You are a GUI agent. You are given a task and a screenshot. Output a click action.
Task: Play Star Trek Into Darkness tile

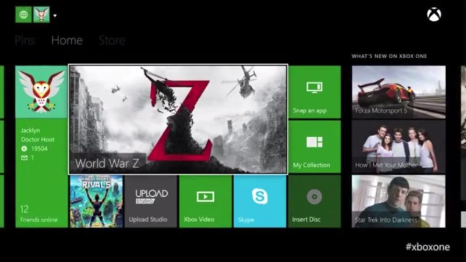[x=398, y=201]
